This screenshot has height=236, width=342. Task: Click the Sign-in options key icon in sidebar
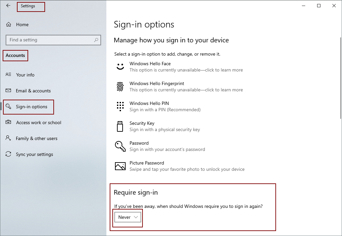(8, 106)
